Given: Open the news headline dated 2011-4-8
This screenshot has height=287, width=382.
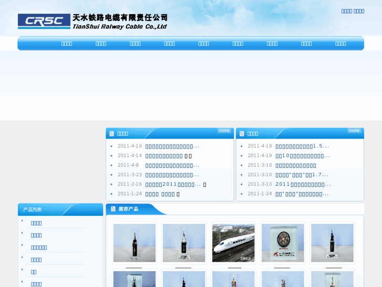Looking at the screenshot, I should (172, 165).
